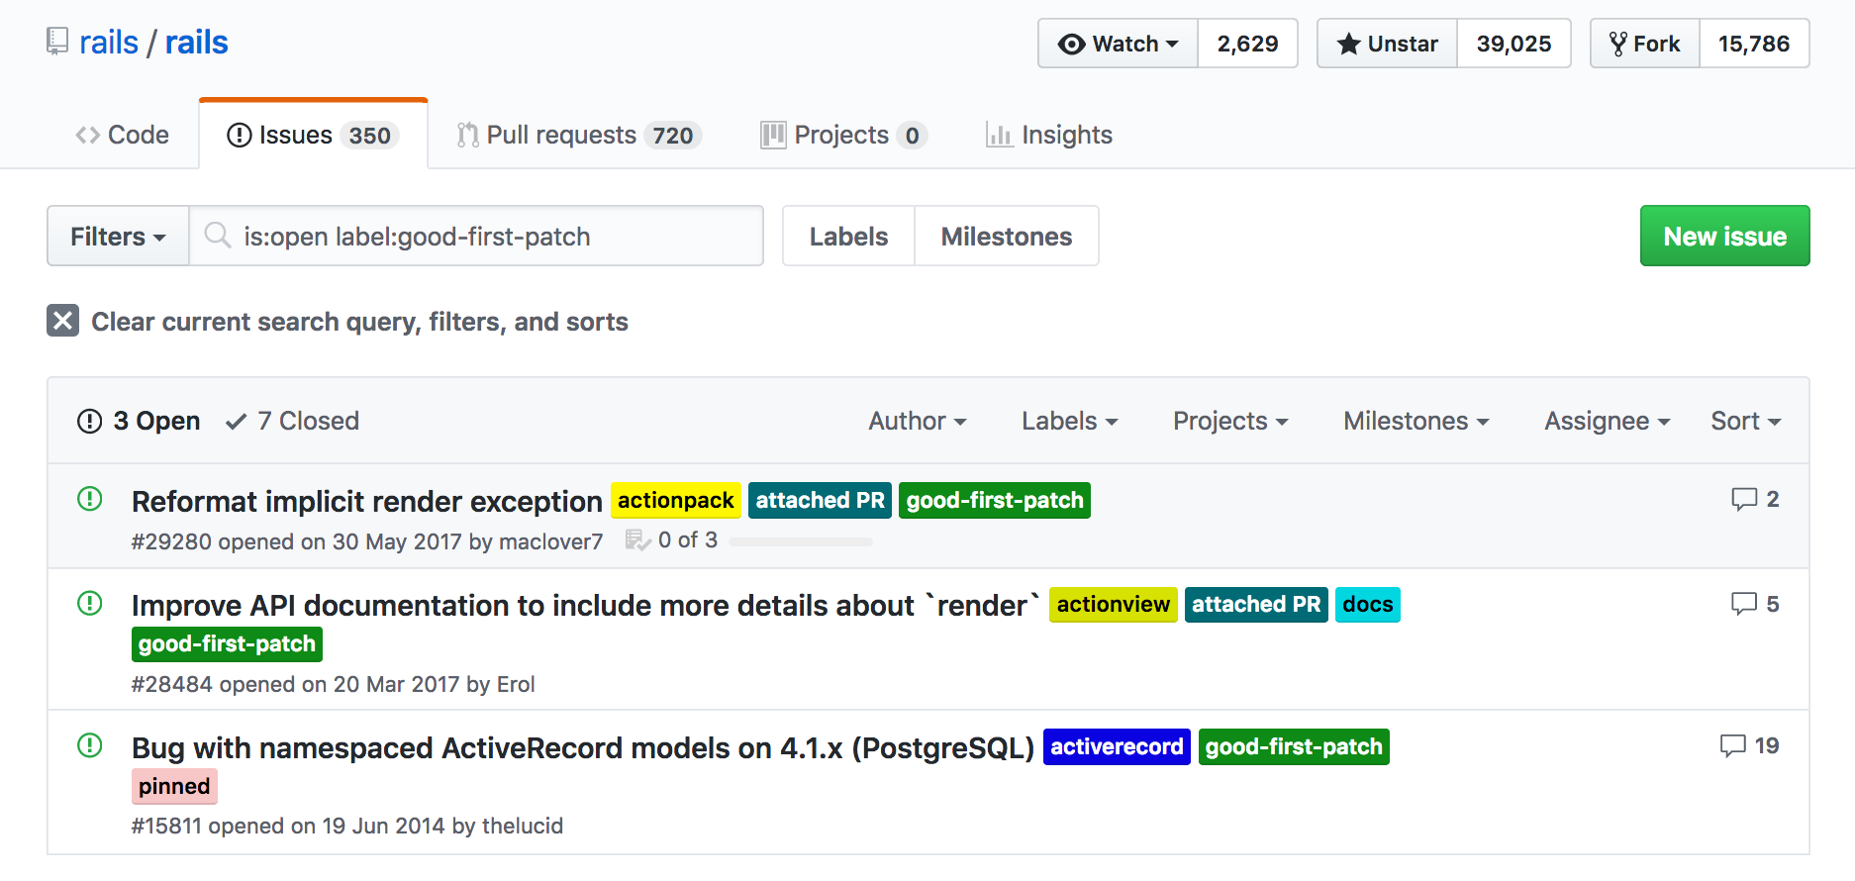
Task: Expand the Labels filter dropdown in the issue list header
Action: [1070, 421]
